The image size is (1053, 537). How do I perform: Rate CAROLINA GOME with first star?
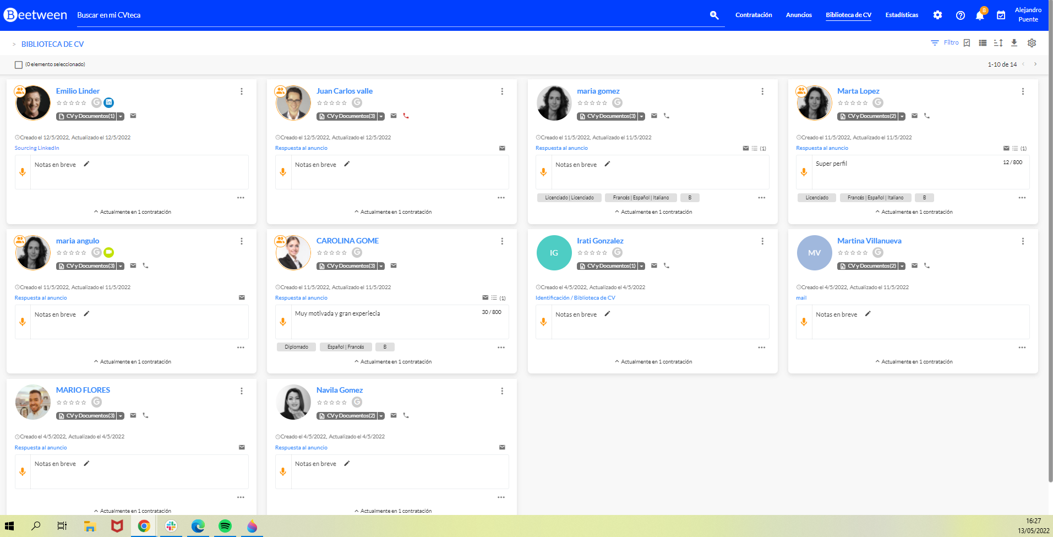click(320, 253)
